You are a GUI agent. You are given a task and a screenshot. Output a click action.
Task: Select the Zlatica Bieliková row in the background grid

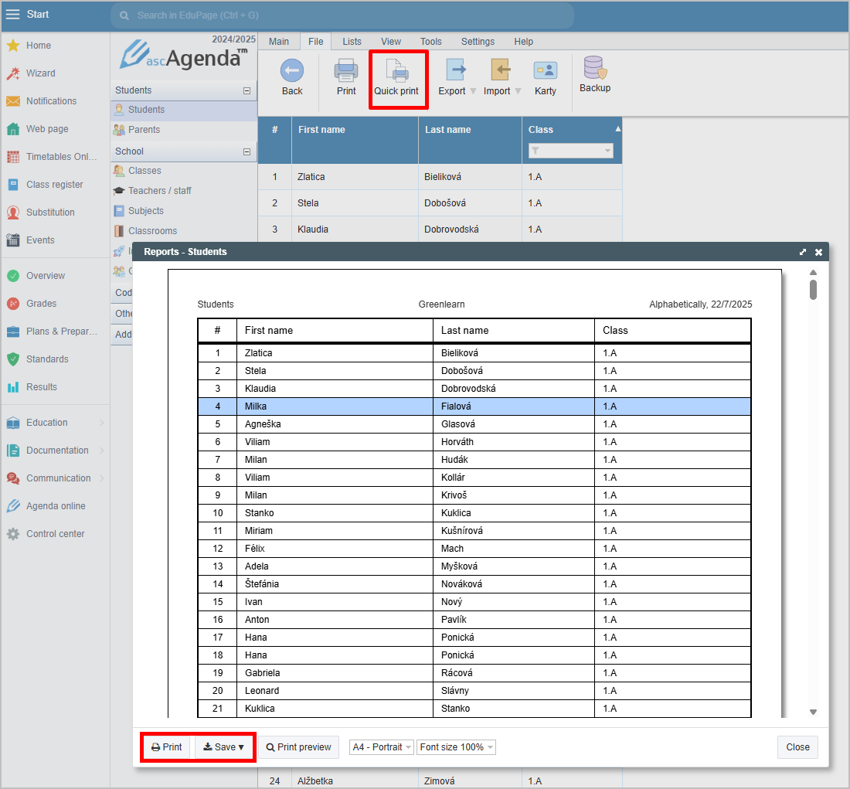[440, 177]
